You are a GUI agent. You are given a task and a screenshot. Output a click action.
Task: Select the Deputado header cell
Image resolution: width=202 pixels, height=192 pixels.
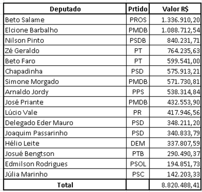[x=65, y=9]
